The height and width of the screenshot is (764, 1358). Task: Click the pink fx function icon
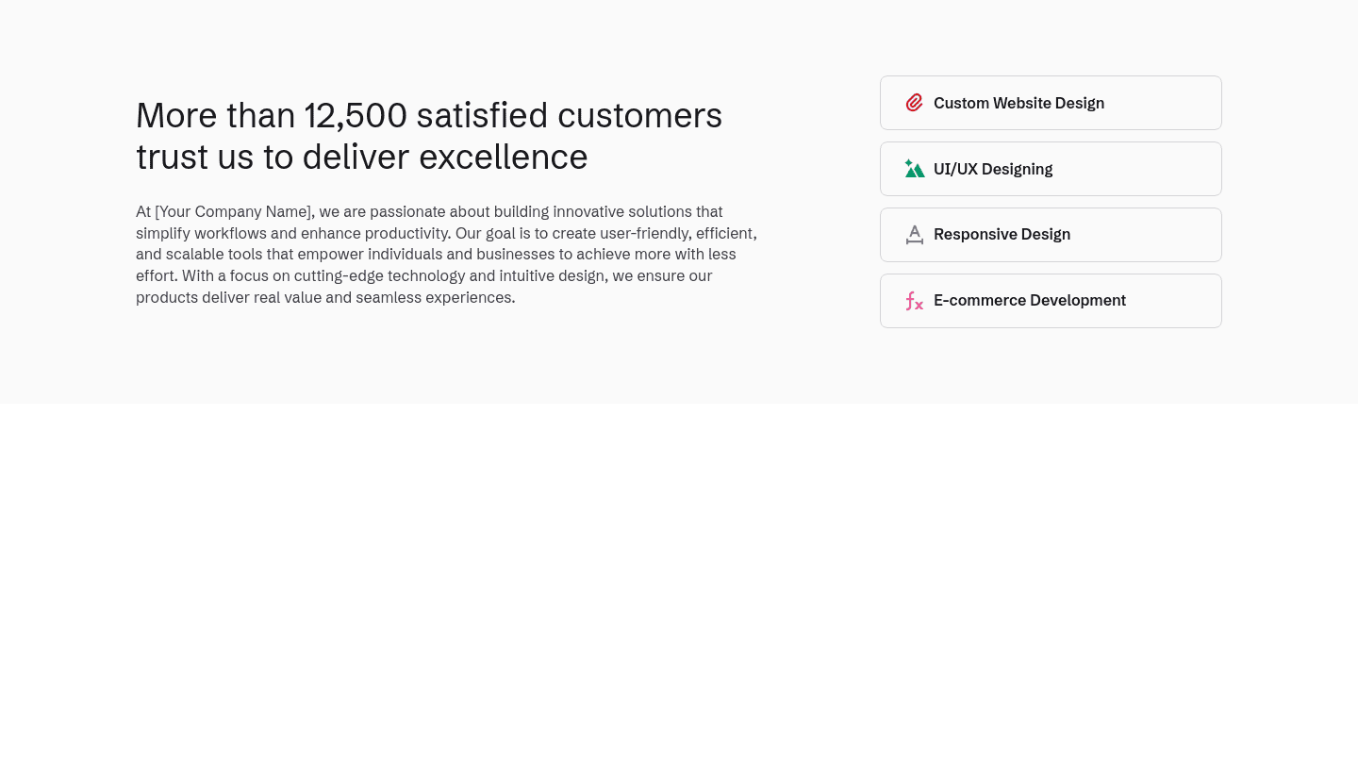pyautogui.click(x=914, y=301)
